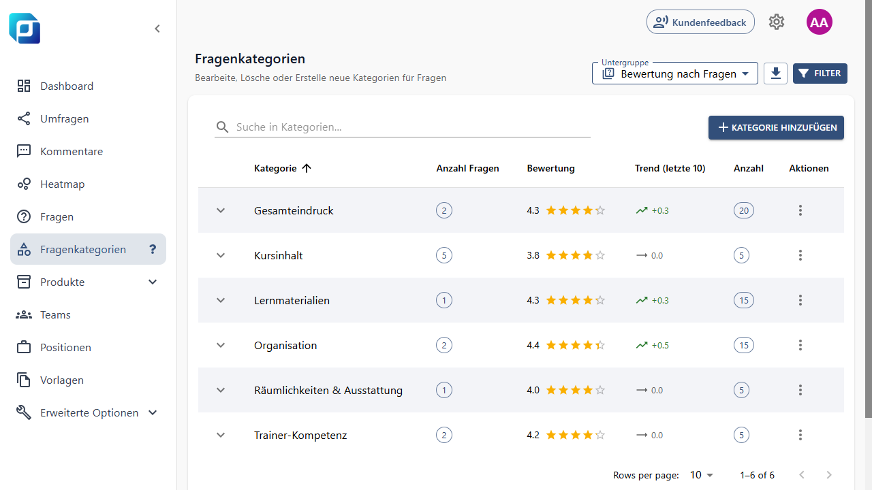Viewport: 872px width, 490px height.
Task: Open the AA user avatar menu
Action: click(820, 22)
